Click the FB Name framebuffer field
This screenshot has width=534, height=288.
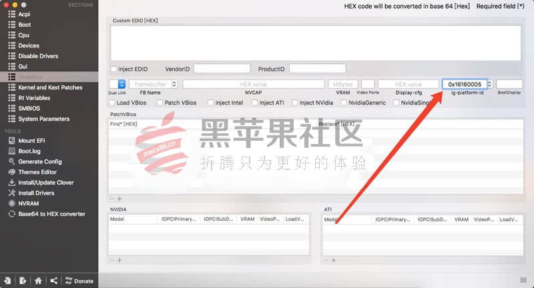[150, 84]
